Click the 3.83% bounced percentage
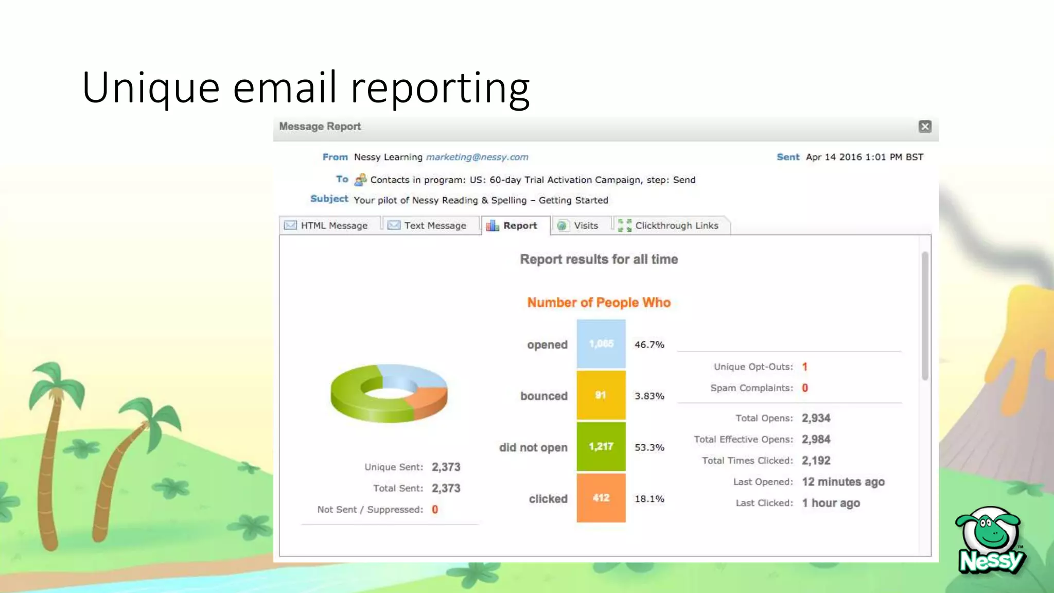This screenshot has width=1054, height=593. click(649, 396)
